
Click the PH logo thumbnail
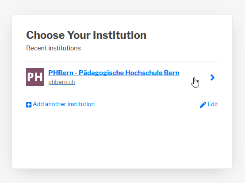35,77
